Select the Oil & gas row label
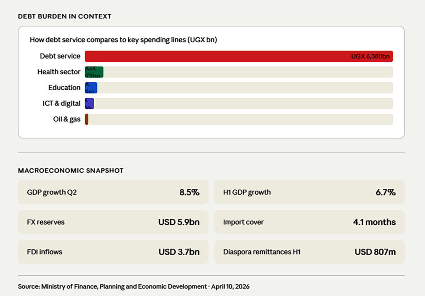Screen dimensions: 425x296 coord(67,120)
